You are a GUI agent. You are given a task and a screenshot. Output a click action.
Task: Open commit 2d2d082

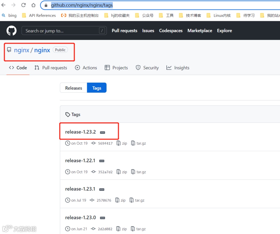point(105,229)
